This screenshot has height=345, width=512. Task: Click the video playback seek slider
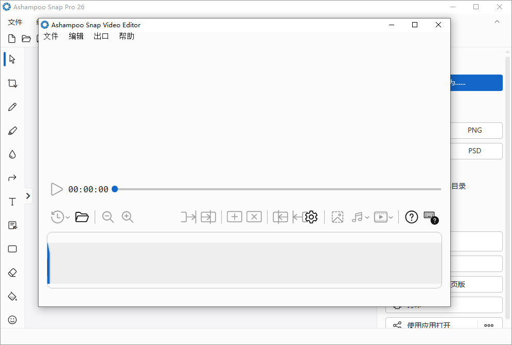pyautogui.click(x=278, y=189)
